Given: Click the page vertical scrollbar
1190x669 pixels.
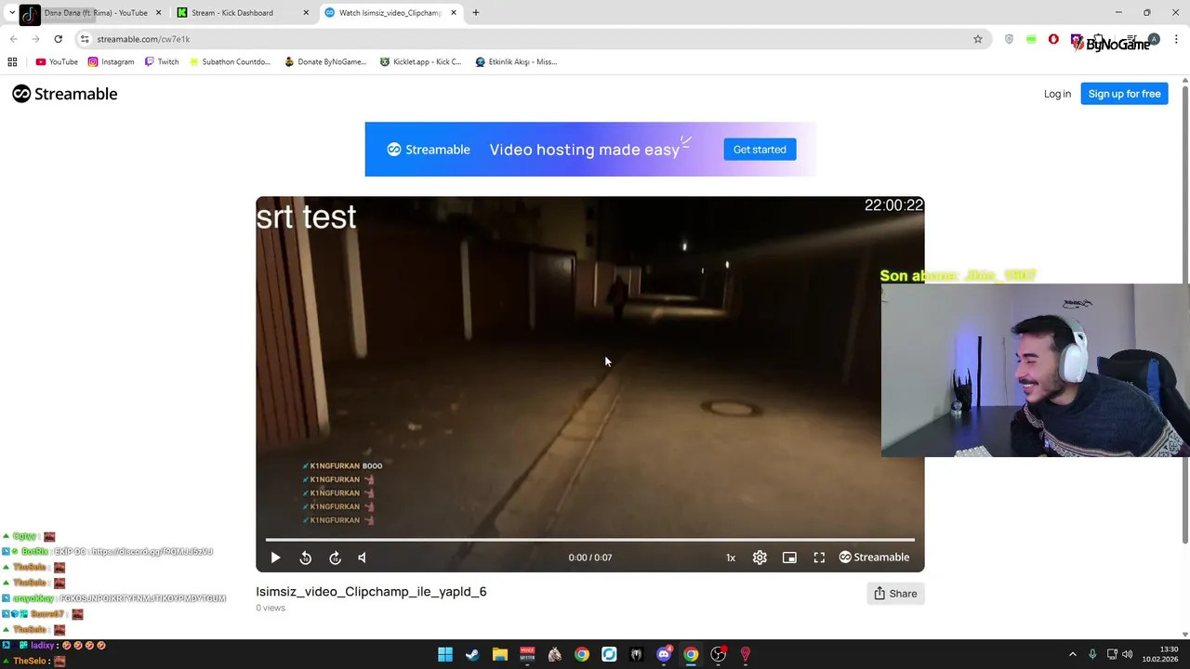Looking at the screenshot, I should point(1184,316).
